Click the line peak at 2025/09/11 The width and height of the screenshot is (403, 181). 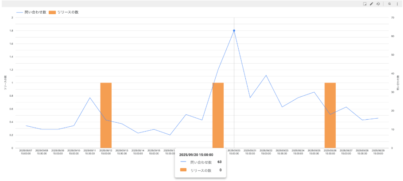pyautogui.click(x=90, y=98)
